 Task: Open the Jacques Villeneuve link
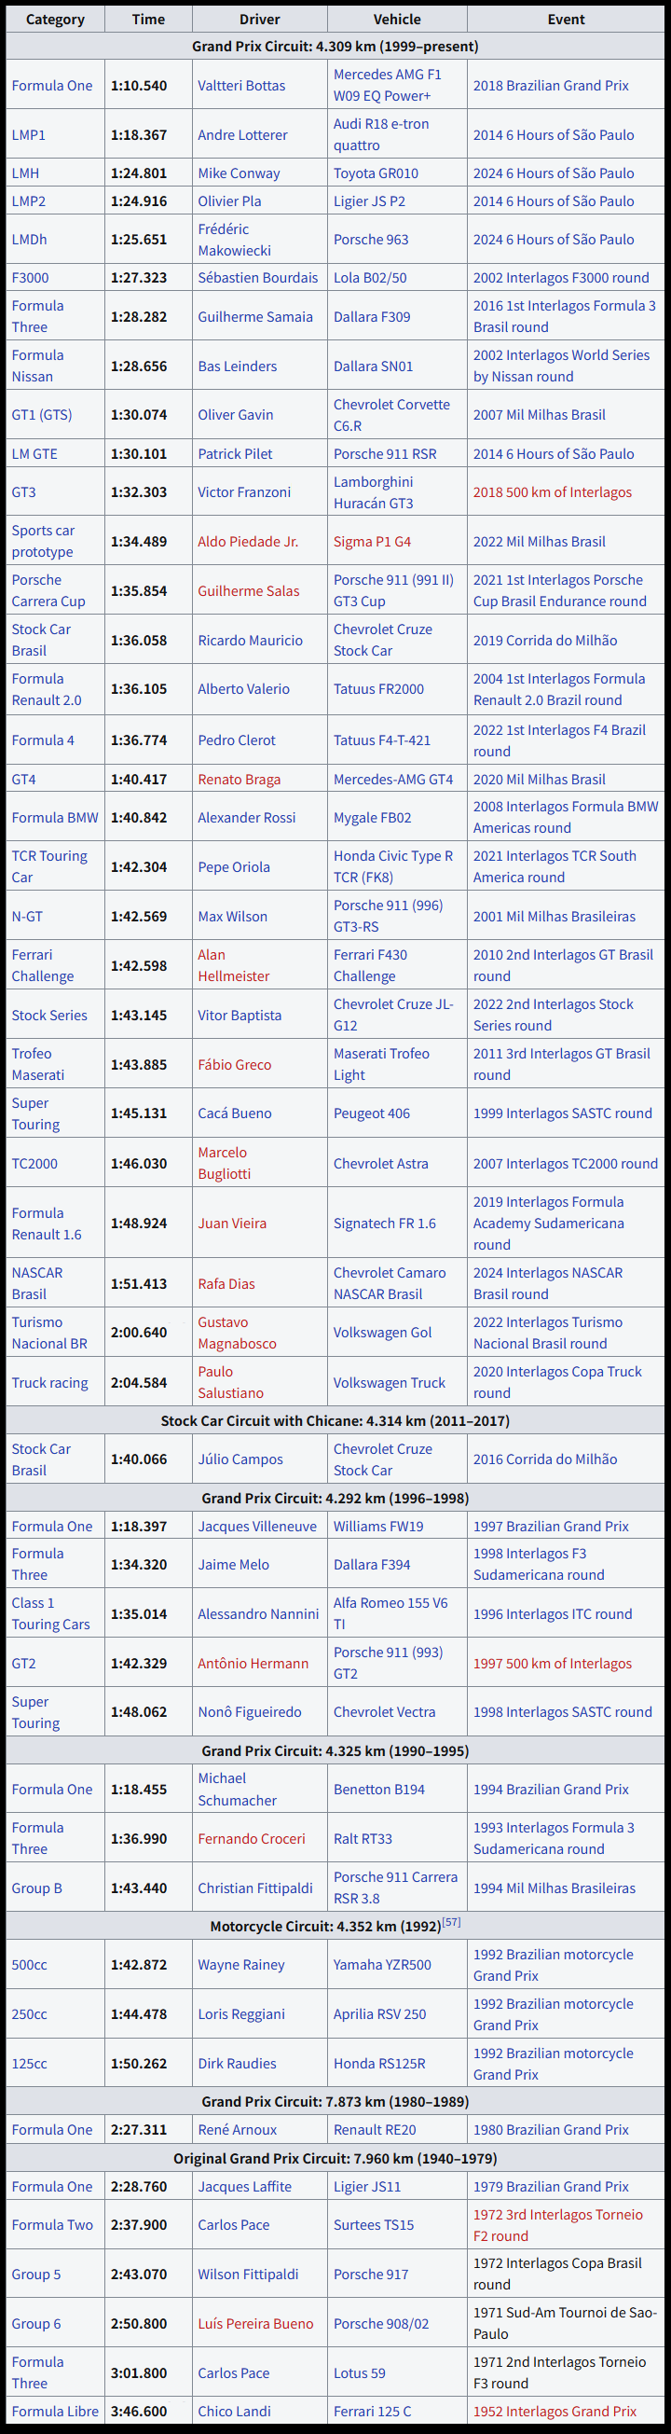tap(257, 1527)
